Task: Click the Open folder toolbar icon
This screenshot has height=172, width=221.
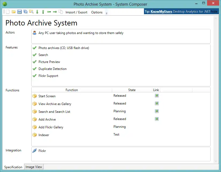Action: click(14, 12)
